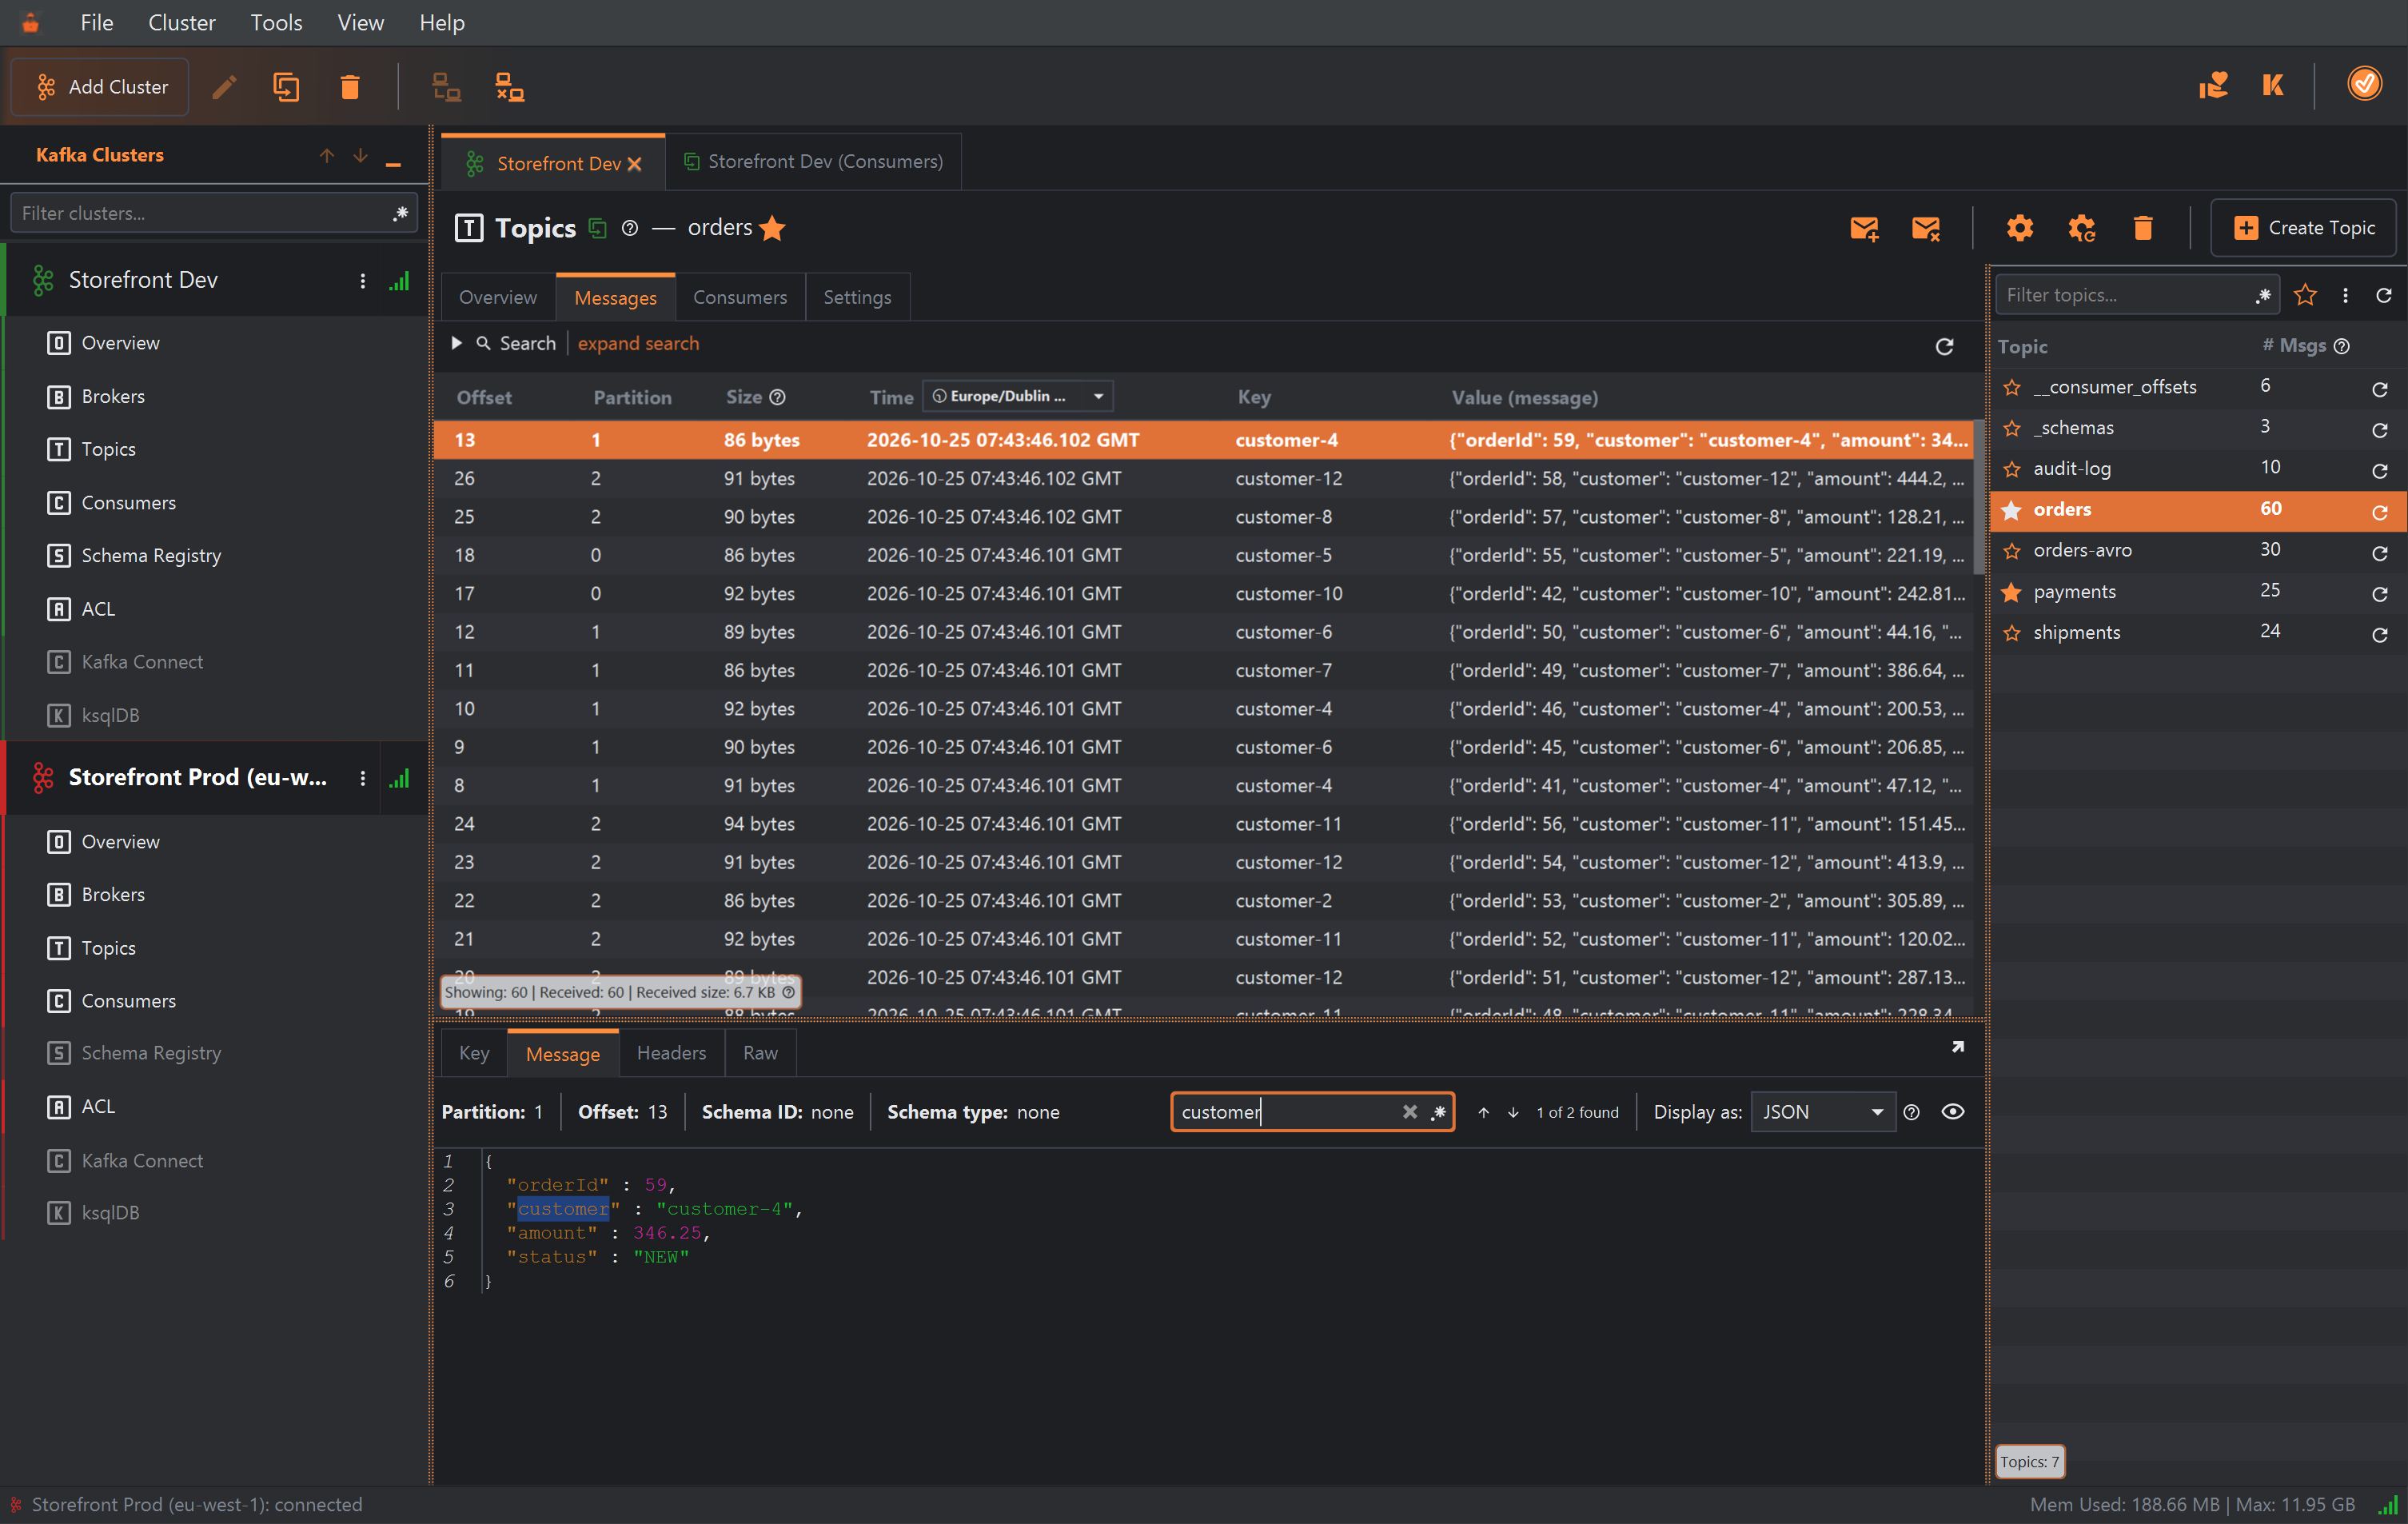
Task: Toggle favorites-only filter star in topics panel
Action: click(x=2305, y=295)
